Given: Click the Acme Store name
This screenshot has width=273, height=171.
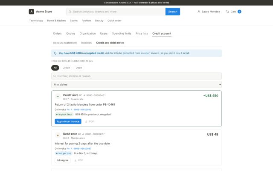Looking at the screenshot, I should click(44, 12).
